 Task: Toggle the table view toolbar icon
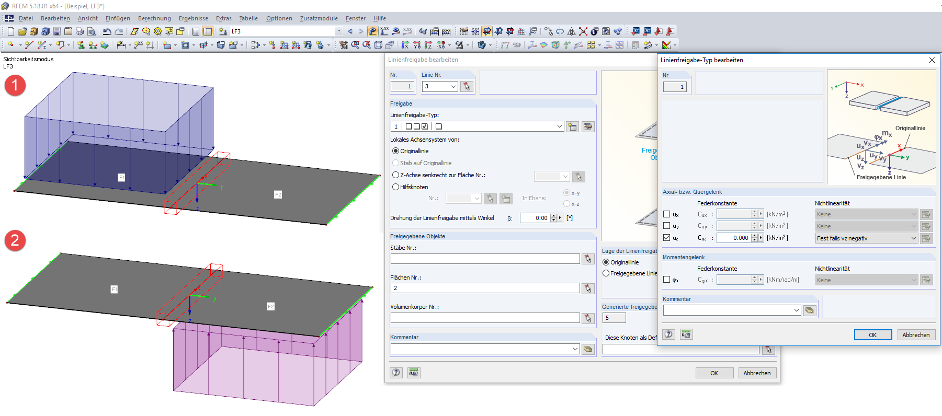208,31
